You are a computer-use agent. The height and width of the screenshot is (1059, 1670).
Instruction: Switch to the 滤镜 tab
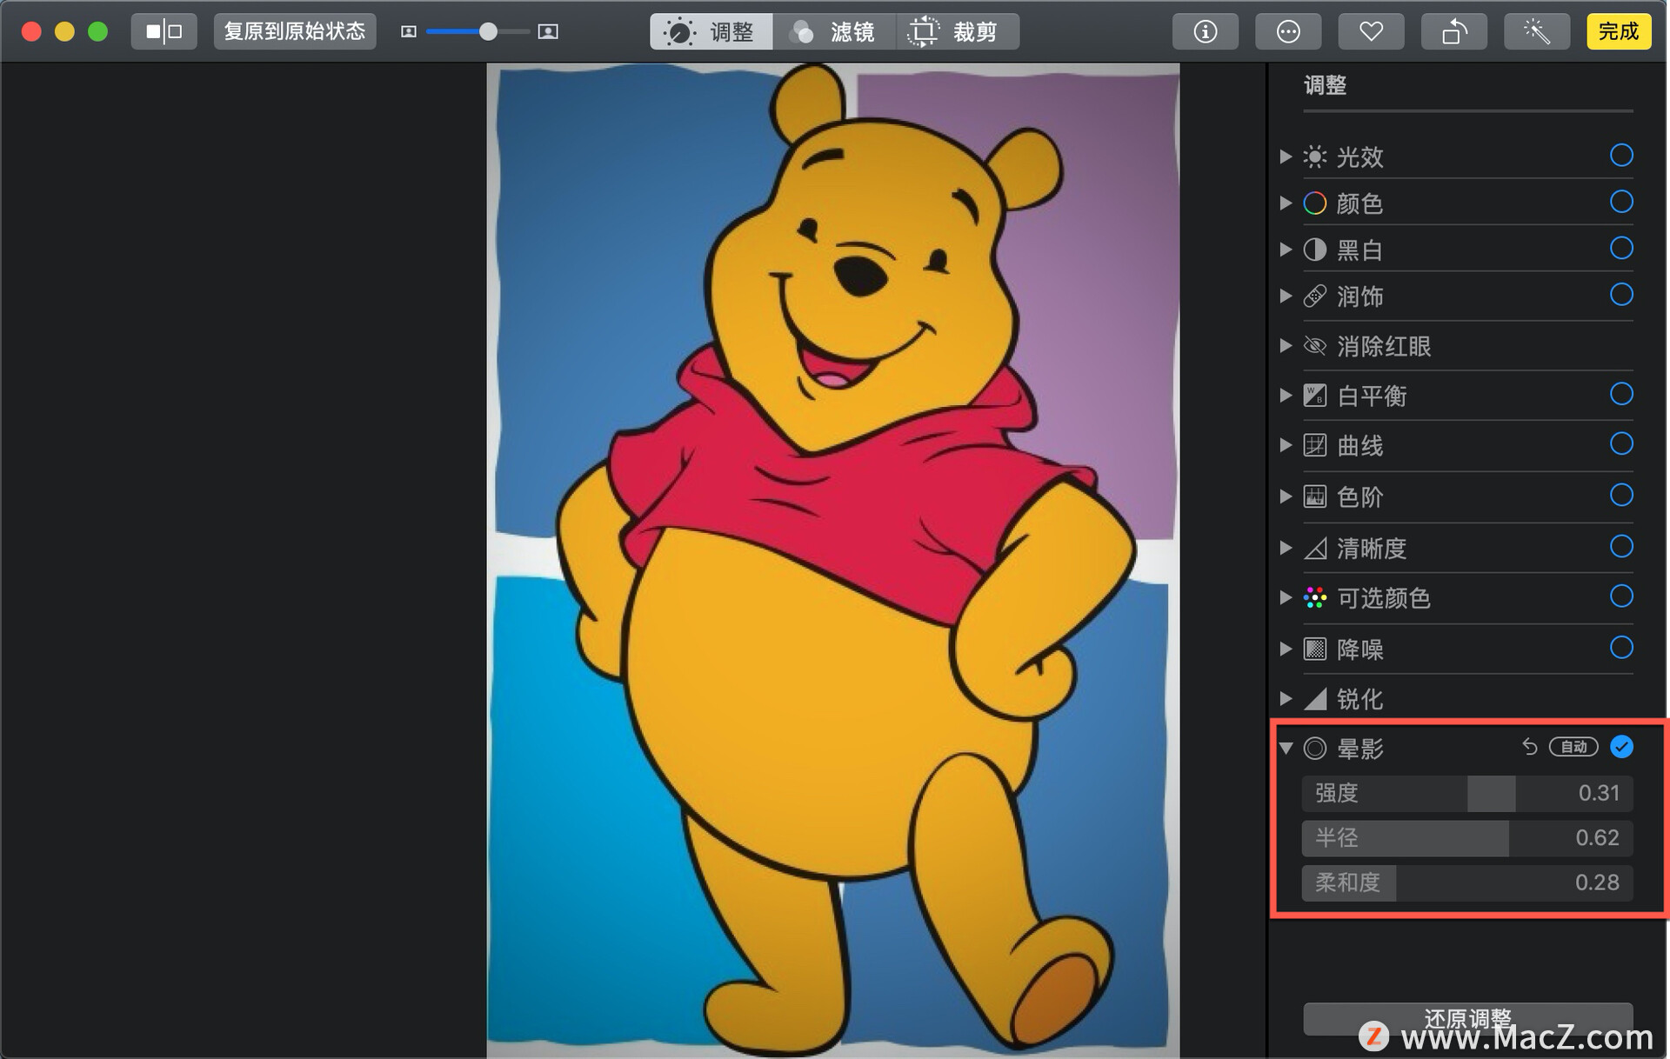click(832, 32)
